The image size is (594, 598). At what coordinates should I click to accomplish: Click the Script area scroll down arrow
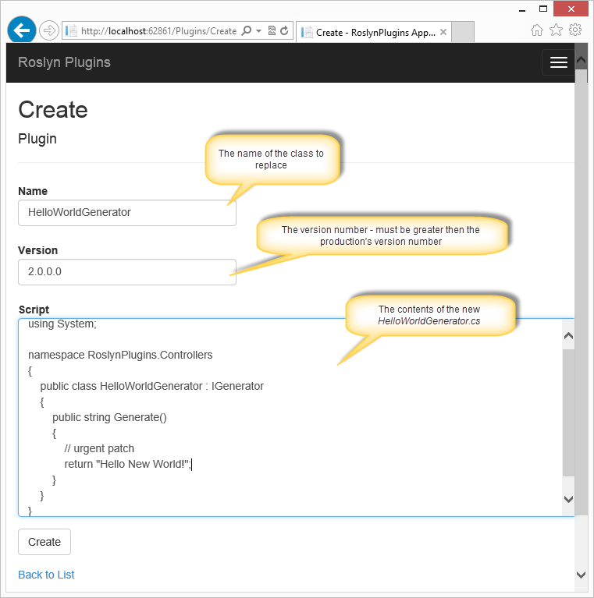[x=568, y=499]
